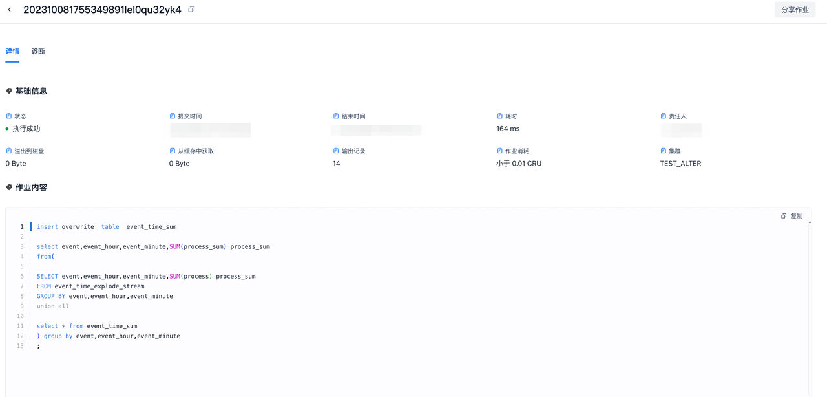Switch to the 诊断 tab

click(x=38, y=51)
